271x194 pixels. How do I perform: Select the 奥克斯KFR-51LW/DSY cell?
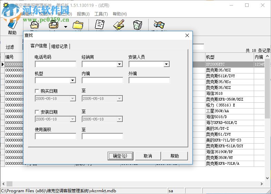230,146
